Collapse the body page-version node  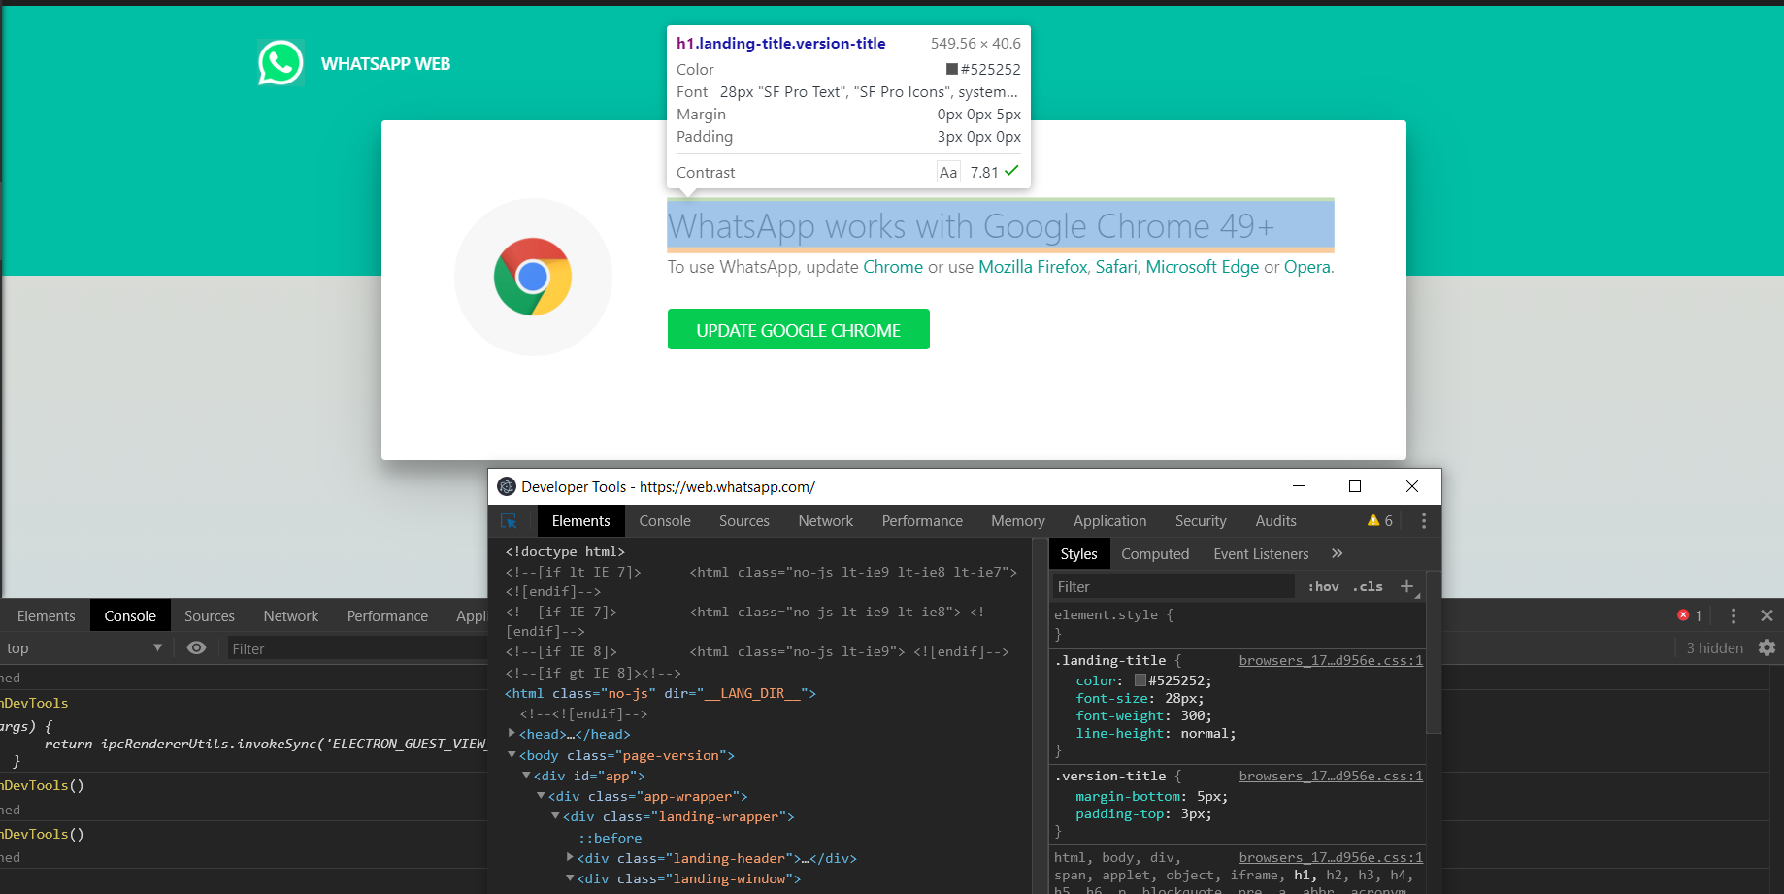(512, 755)
